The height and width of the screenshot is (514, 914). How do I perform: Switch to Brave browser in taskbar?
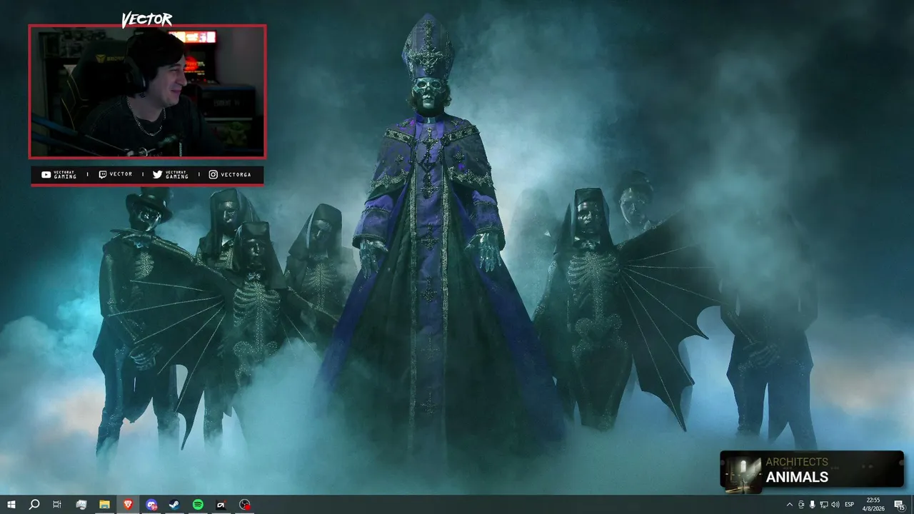pyautogui.click(x=128, y=505)
